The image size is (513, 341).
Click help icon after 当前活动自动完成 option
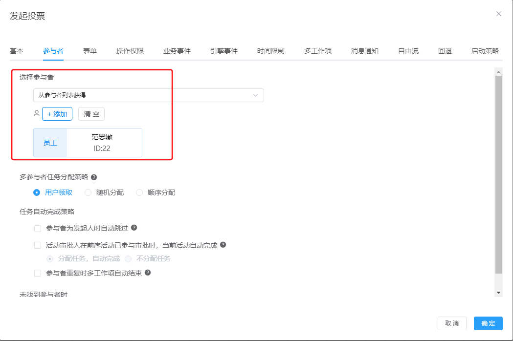click(223, 245)
